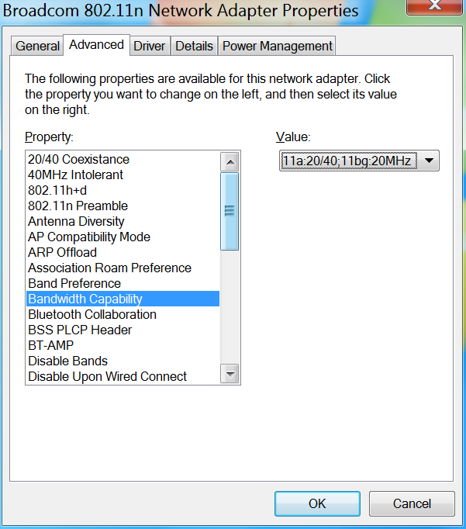Image resolution: width=466 pixels, height=529 pixels.
Task: Select the 802.11n Preamble property
Action: [x=123, y=206]
